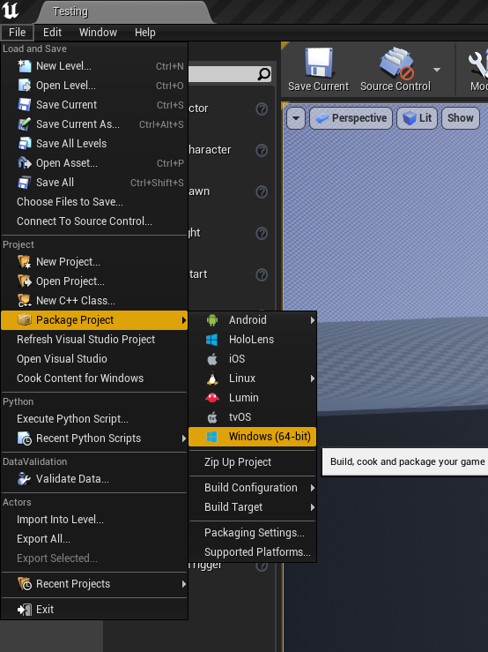The width and height of the screenshot is (488, 652).
Task: Click the Recent Python Scripts clock icon
Action: pyautogui.click(x=25, y=438)
